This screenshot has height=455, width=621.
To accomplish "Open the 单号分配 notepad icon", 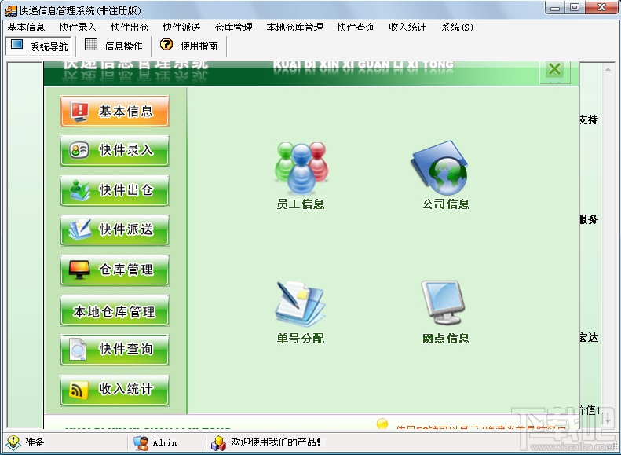I will tap(300, 303).
